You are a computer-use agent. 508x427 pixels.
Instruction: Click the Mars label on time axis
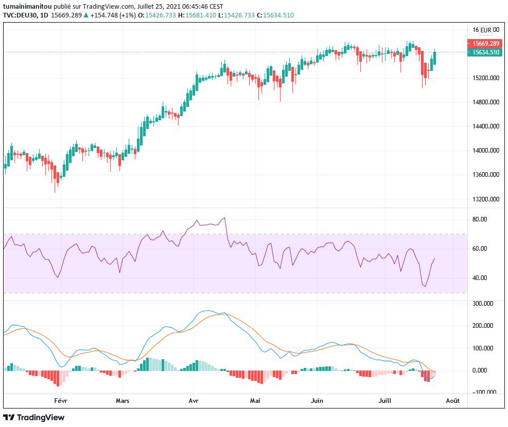122,401
